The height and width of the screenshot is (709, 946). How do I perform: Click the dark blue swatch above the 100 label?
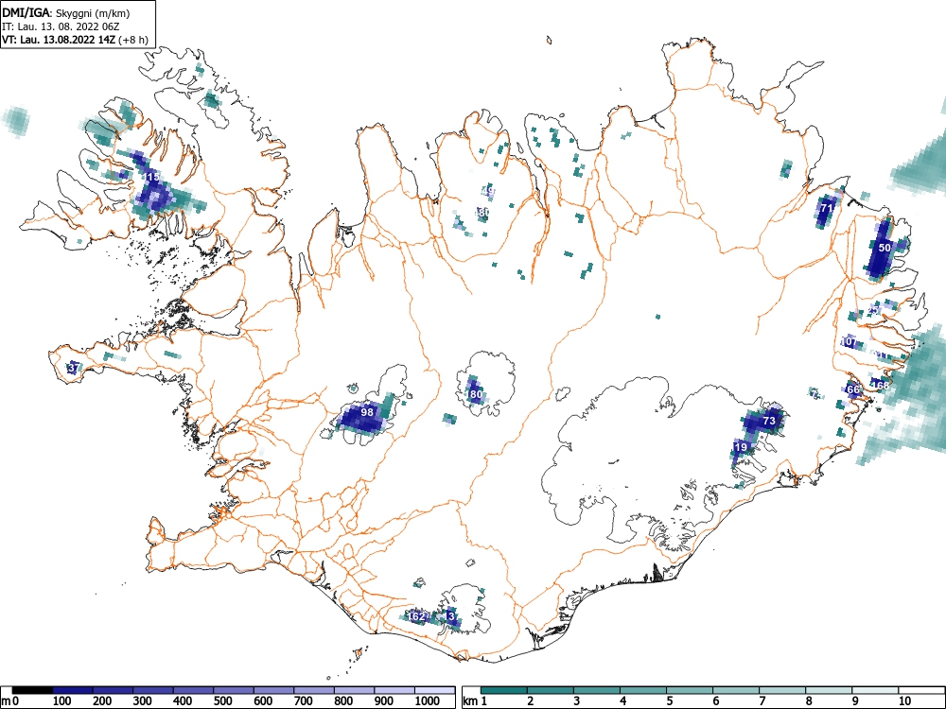[73, 690]
